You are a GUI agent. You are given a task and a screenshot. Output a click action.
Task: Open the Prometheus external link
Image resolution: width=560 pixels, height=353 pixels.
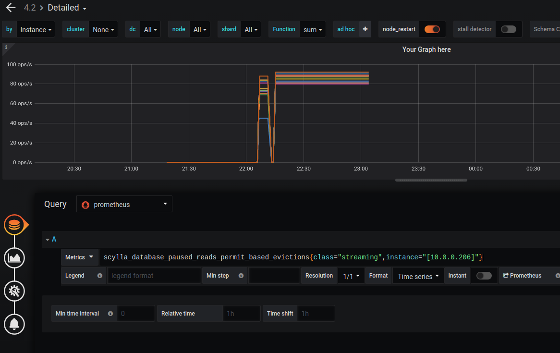tap(522, 276)
